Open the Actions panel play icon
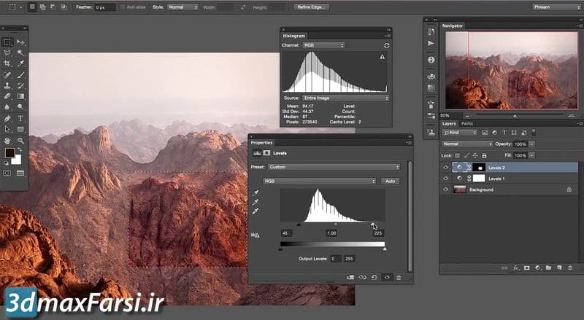Image resolution: width=584 pixels, height=320 pixels. [431, 44]
